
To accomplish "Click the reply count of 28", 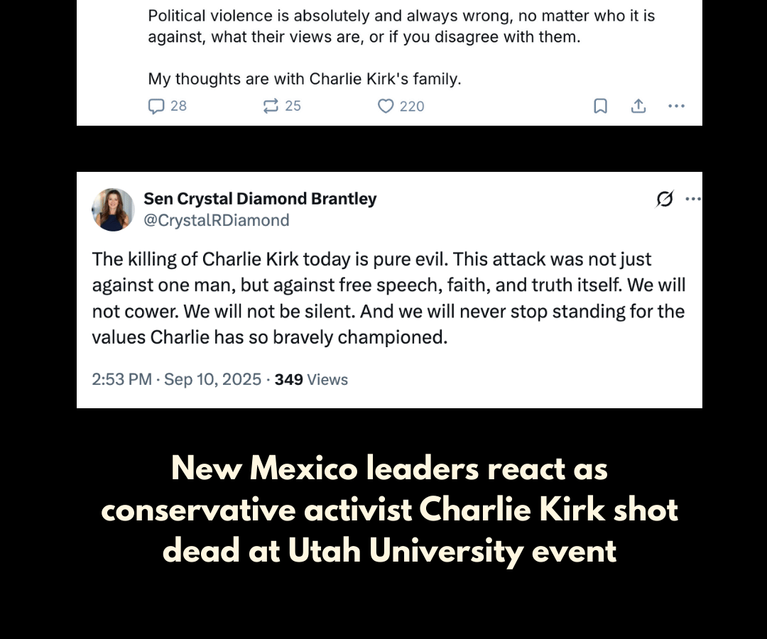I will click(x=178, y=106).
